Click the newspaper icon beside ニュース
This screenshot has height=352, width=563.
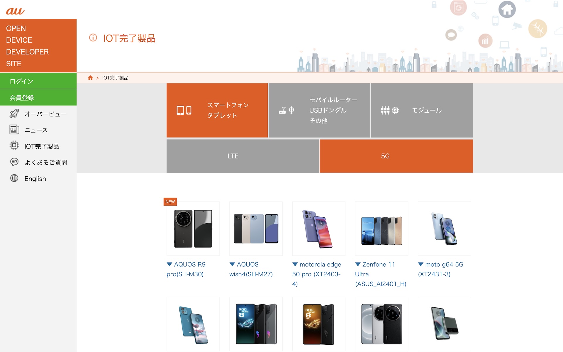tap(14, 130)
